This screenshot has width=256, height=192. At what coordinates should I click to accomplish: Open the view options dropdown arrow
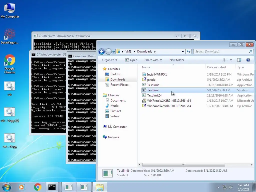click(231, 60)
